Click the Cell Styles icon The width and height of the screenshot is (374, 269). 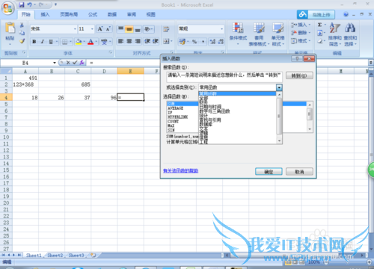click(x=278, y=28)
